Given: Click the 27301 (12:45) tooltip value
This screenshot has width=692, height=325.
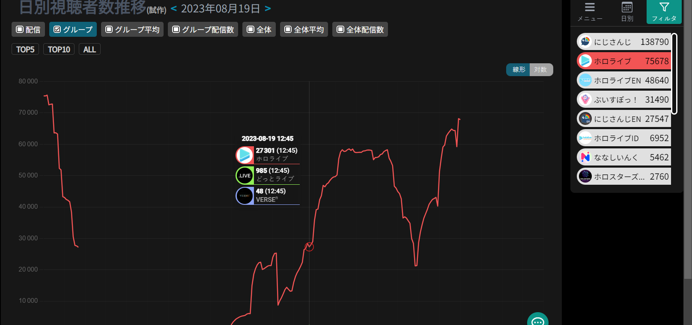Looking at the screenshot, I should pos(277,151).
